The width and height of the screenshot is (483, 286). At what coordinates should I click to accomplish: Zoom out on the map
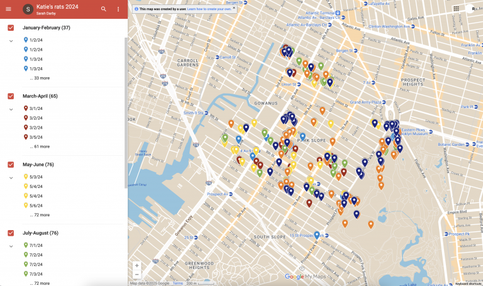click(x=136, y=274)
